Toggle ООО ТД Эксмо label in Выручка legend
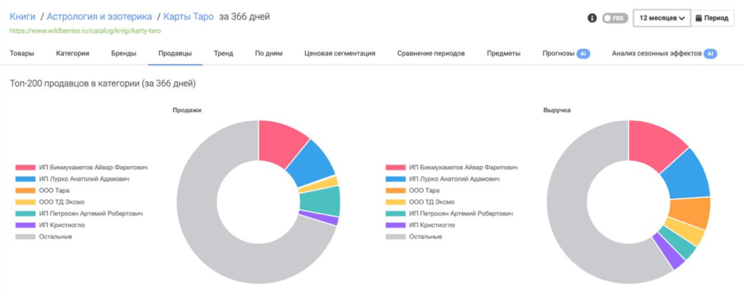 pyautogui.click(x=432, y=202)
